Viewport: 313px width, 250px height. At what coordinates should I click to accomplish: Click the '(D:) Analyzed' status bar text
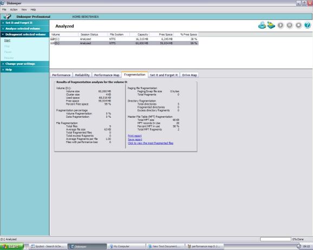(9, 239)
